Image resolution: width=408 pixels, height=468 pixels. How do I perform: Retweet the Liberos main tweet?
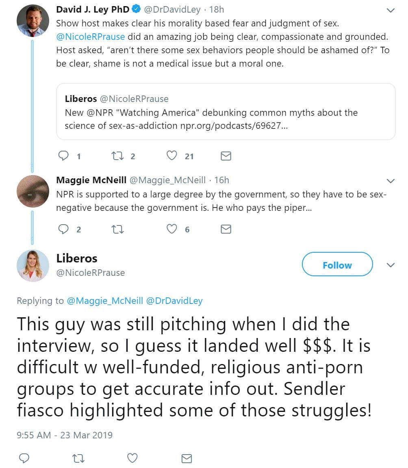pos(78,458)
